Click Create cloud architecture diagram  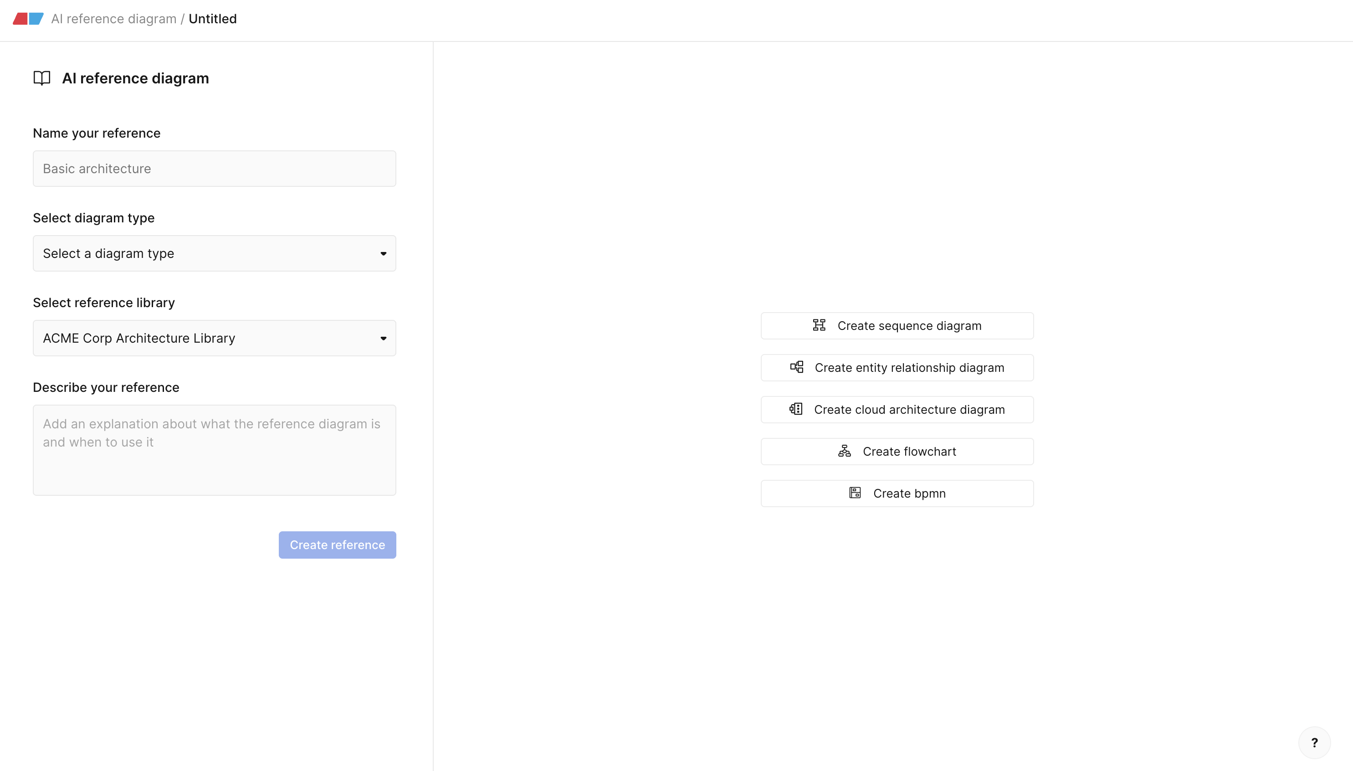pyautogui.click(x=897, y=409)
